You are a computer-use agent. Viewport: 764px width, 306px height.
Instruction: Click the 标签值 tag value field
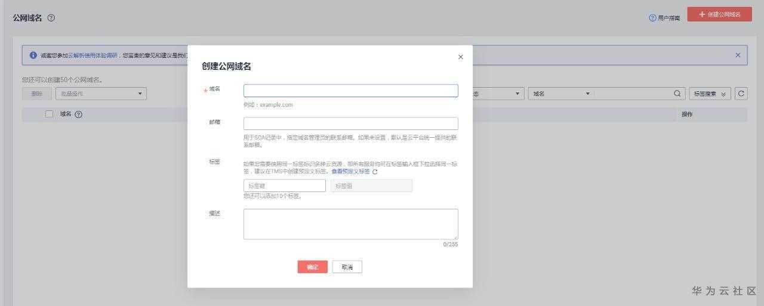click(x=371, y=186)
